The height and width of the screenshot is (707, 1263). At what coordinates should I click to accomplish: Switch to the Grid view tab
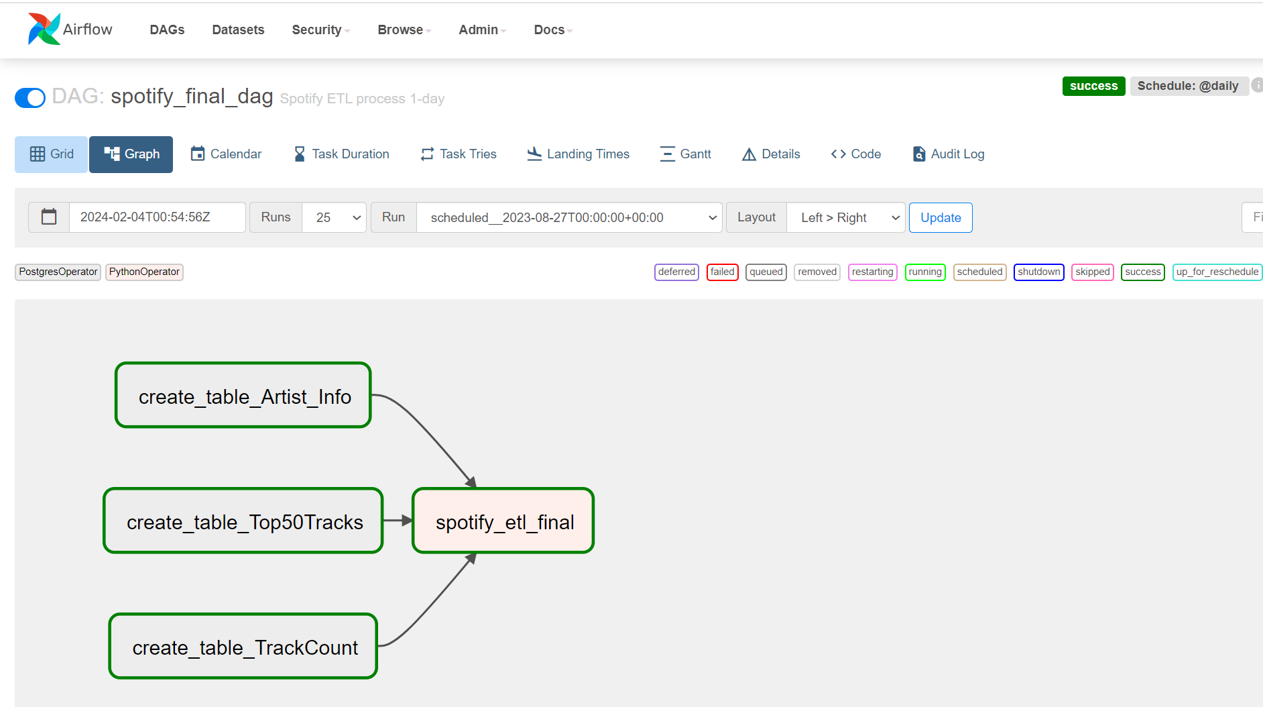(x=52, y=154)
